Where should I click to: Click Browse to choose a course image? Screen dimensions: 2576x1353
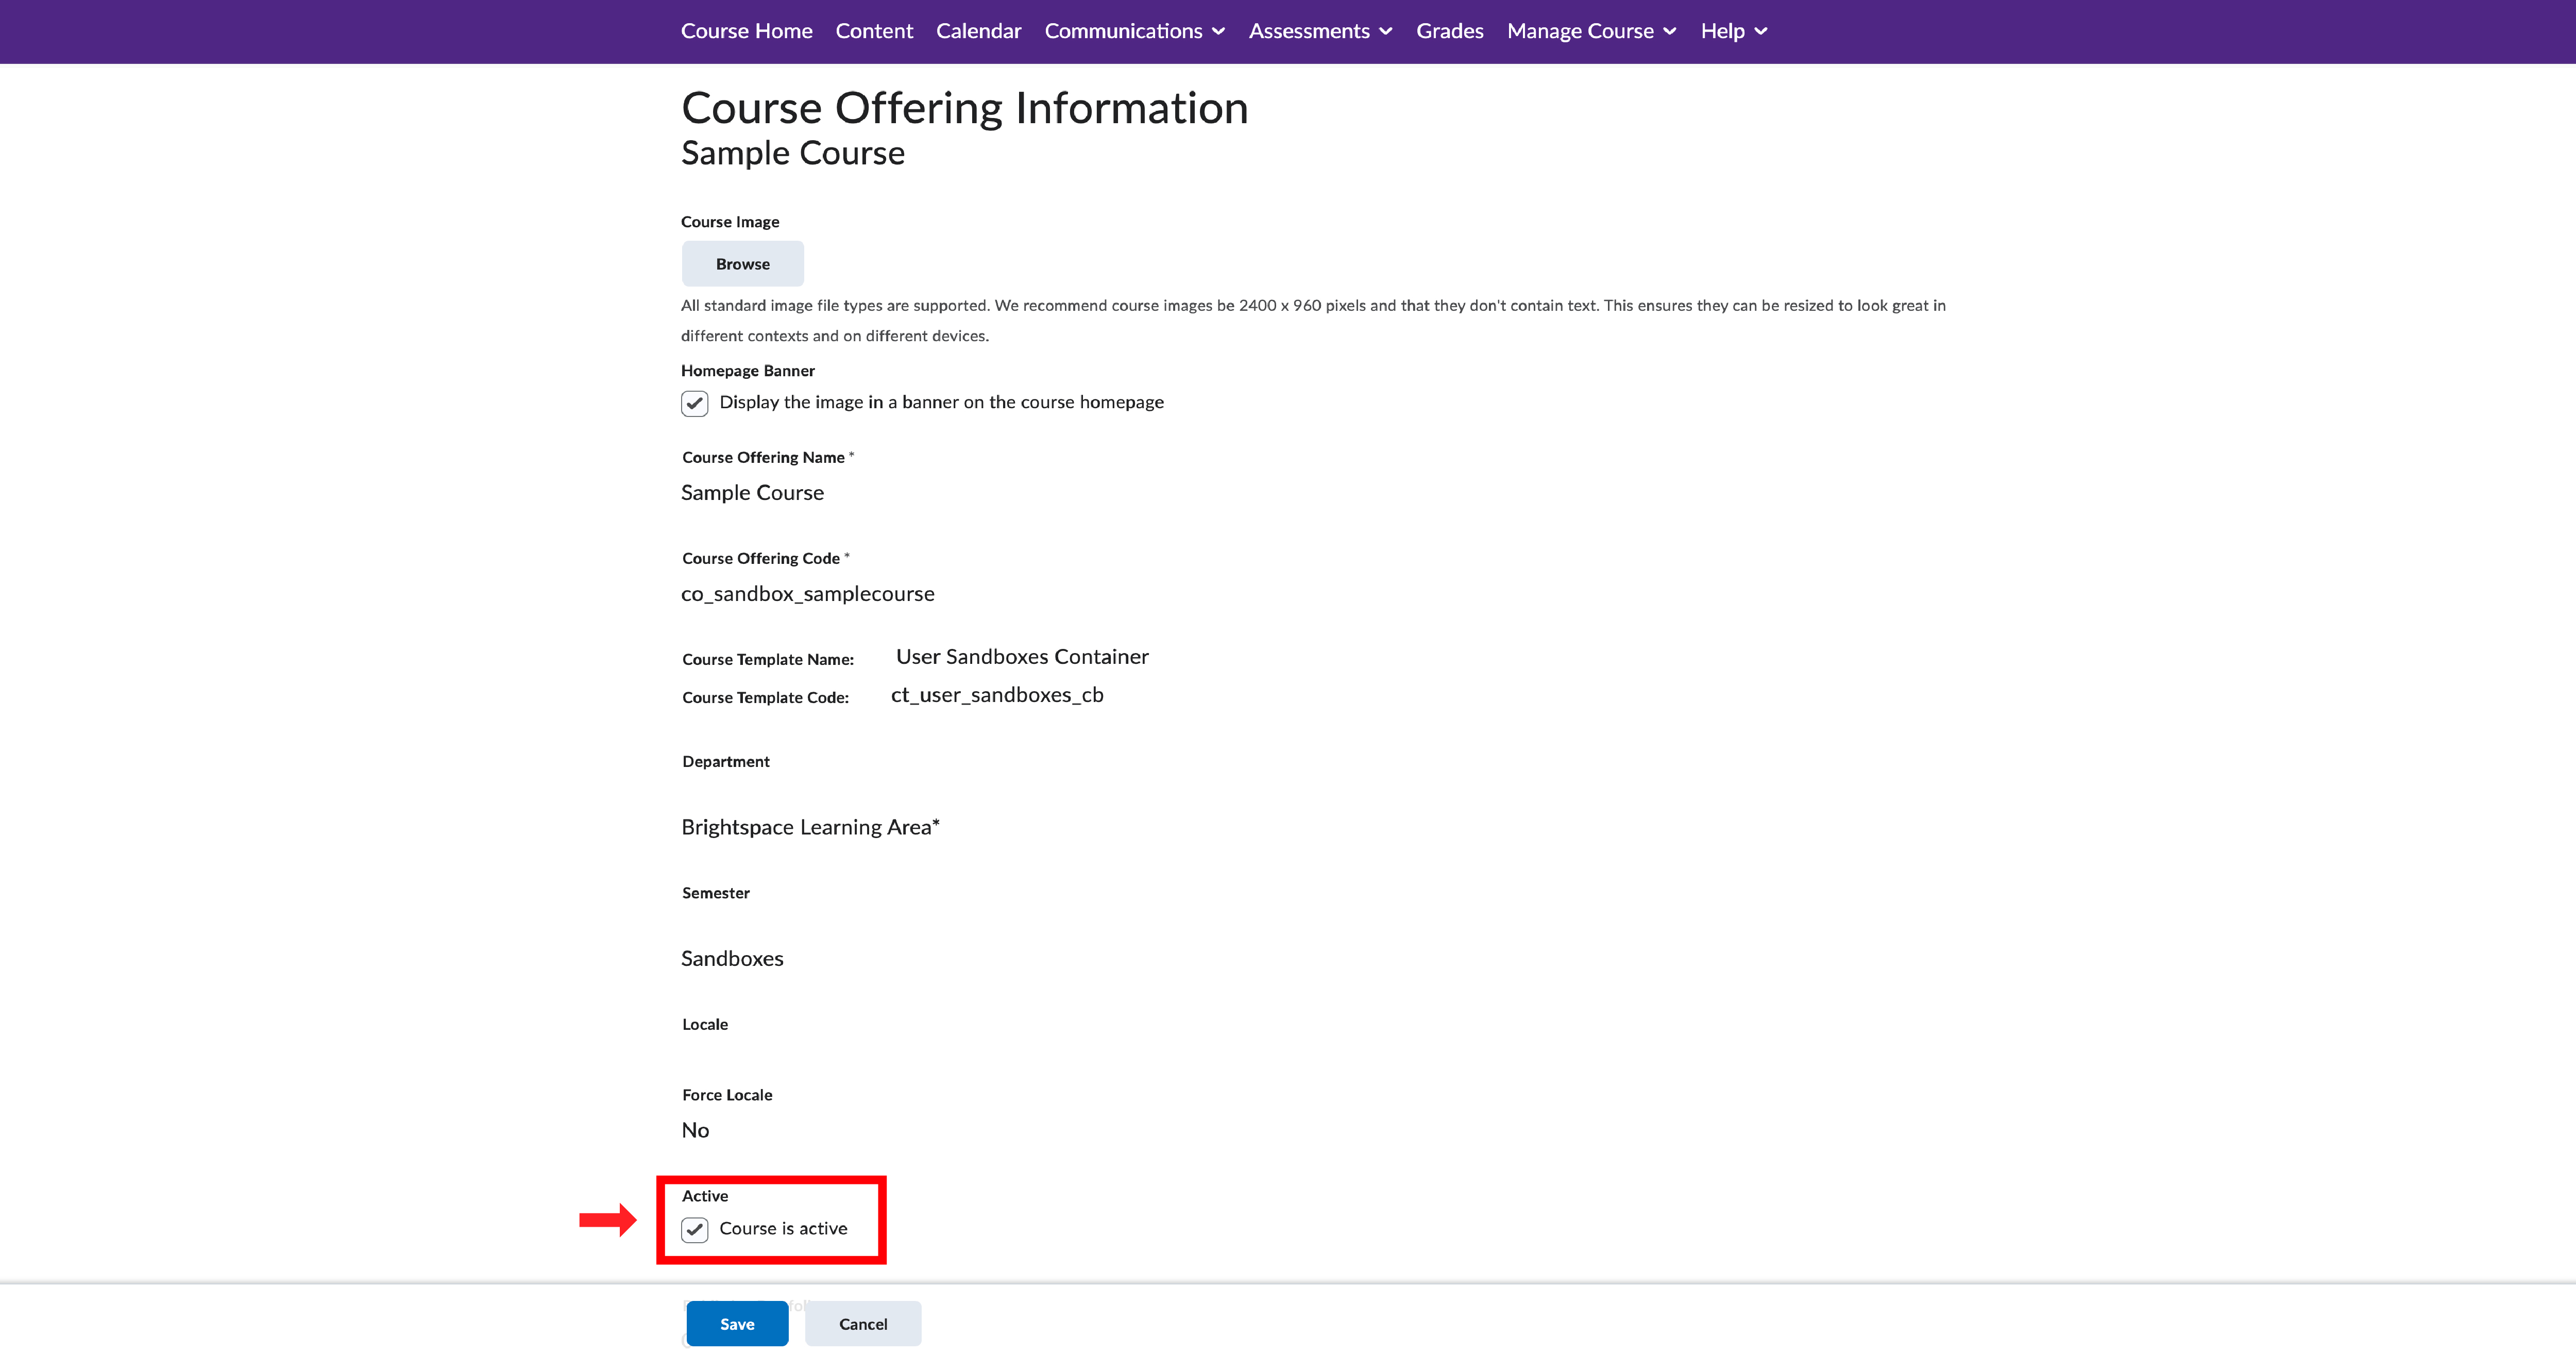tap(742, 263)
